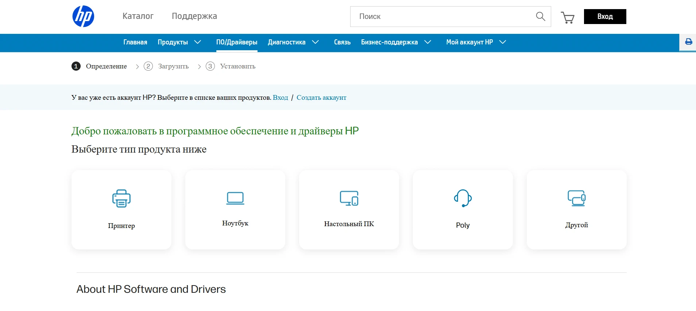This screenshot has width=696, height=311.
Task: Choose the Ноутбук laptop icon
Action: click(235, 198)
